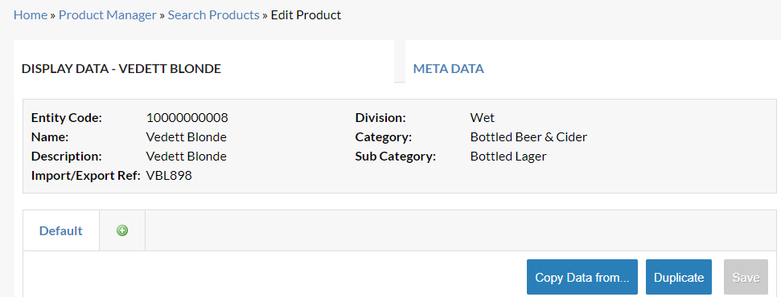Click the Wet division value
This screenshot has width=781, height=297.
click(482, 118)
